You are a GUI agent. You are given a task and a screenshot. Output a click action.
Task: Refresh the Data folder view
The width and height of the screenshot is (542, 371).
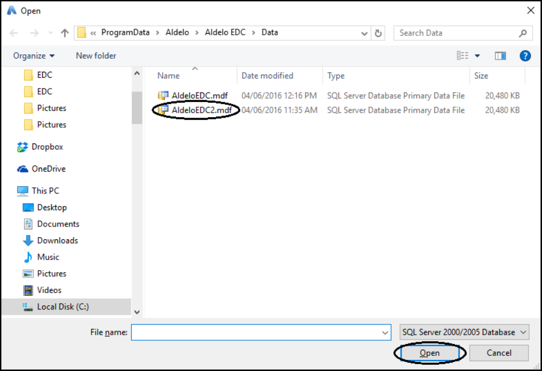pyautogui.click(x=378, y=33)
